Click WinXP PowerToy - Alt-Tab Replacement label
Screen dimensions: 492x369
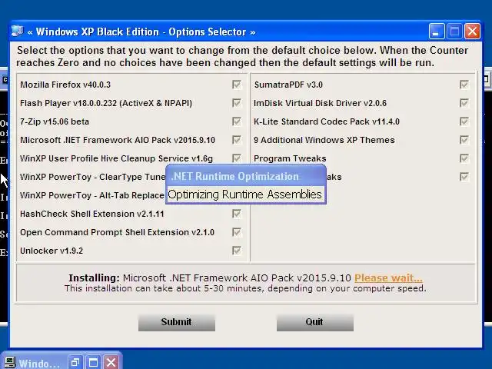pos(92,195)
